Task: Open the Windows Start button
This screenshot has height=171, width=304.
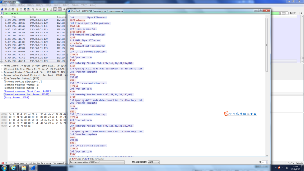Action: point(4,167)
